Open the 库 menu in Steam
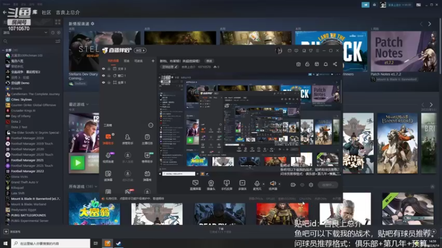This screenshot has width=442, height=248. point(35,12)
